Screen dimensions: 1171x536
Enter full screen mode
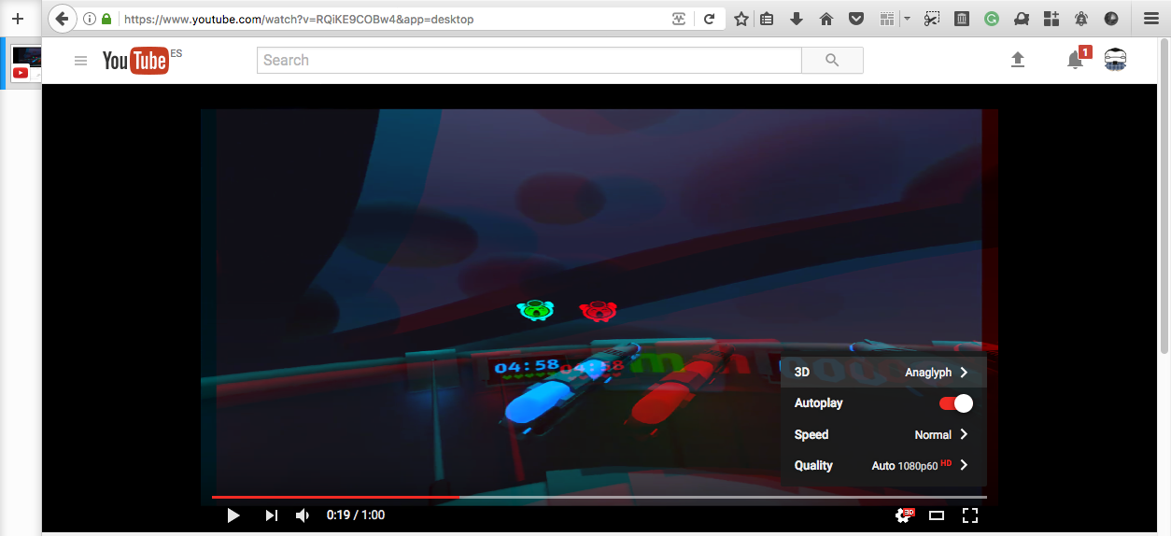[x=970, y=515]
